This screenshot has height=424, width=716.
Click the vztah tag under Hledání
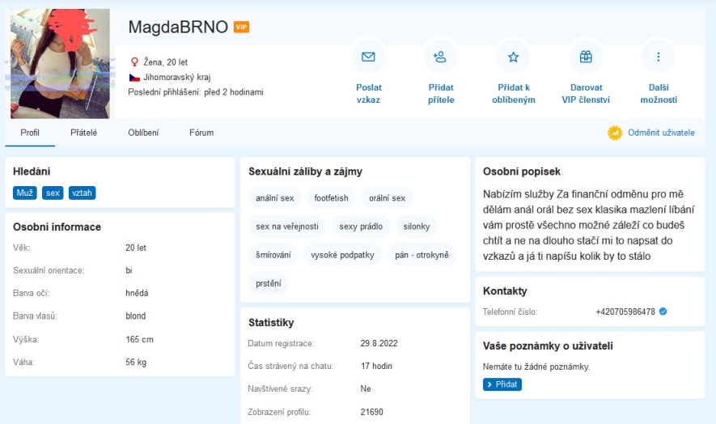click(82, 193)
